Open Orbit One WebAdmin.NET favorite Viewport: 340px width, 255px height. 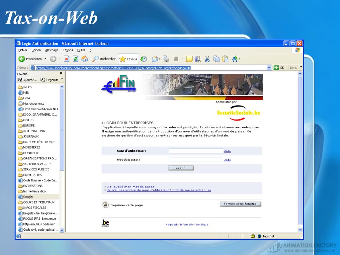38,109
